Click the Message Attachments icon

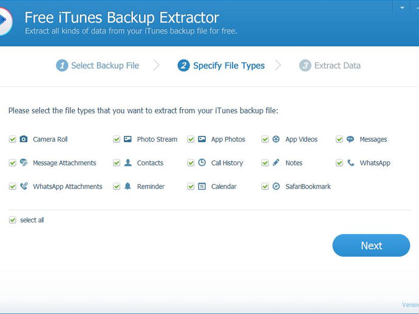point(24,162)
